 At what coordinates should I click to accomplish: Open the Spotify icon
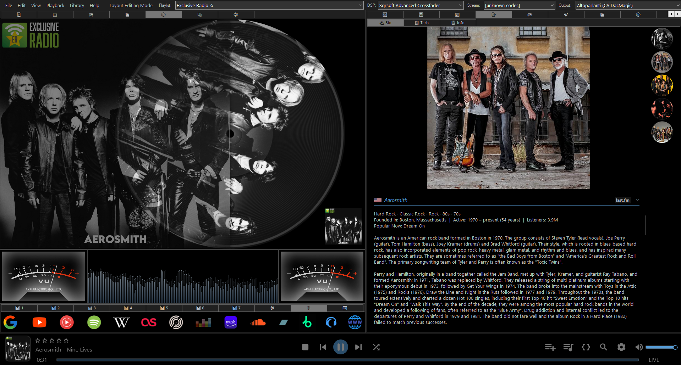94,322
